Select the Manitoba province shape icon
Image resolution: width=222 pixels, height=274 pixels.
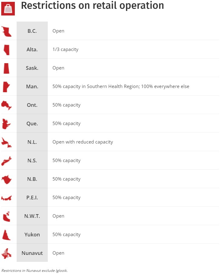6,87
